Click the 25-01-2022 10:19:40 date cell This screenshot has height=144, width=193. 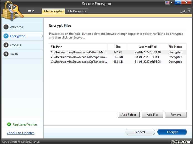[148, 52]
